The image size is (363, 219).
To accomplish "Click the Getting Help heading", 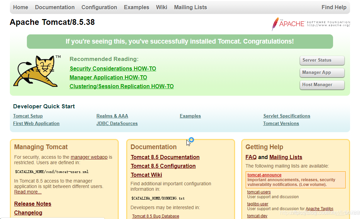I will 264,147.
